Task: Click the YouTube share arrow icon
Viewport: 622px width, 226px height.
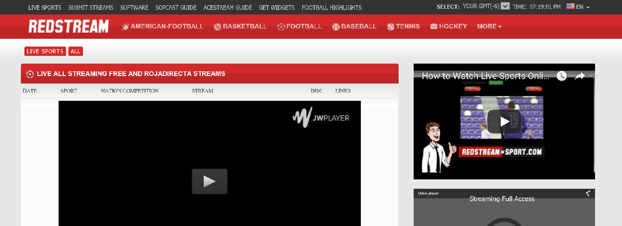Action: [x=580, y=76]
